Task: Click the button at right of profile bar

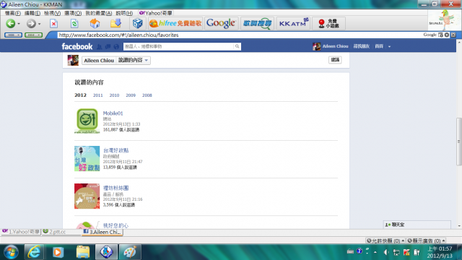Action: 335,60
